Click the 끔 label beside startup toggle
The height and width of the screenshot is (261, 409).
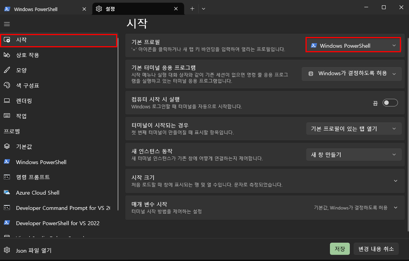[x=375, y=103]
